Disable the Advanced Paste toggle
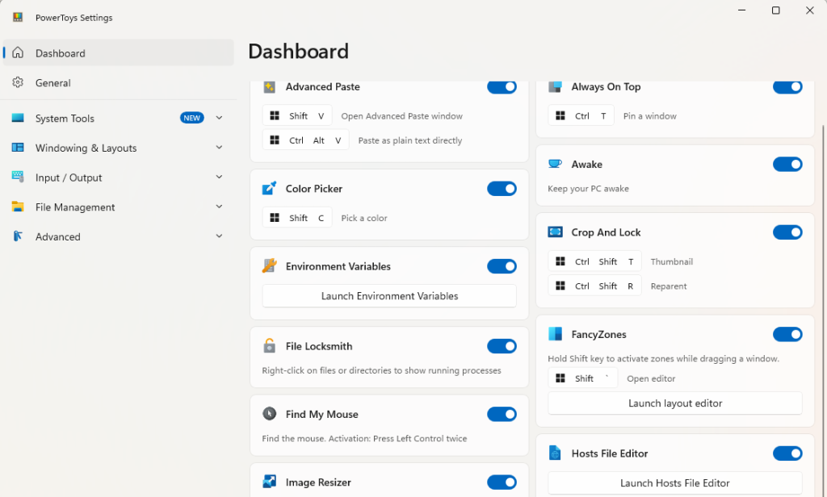 (502, 87)
